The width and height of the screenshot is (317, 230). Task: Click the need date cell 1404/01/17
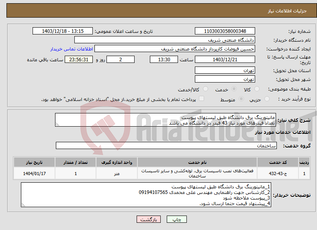[34, 174]
